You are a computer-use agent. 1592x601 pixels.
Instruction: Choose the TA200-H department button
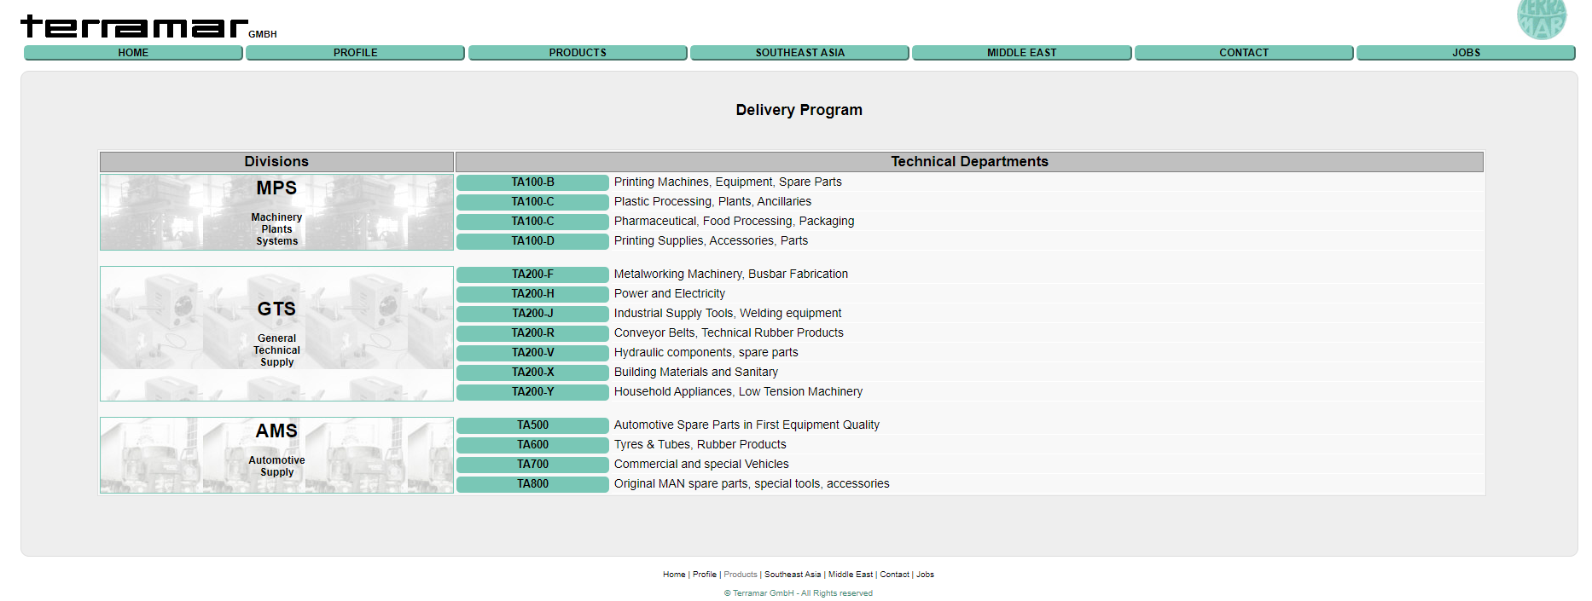pyautogui.click(x=532, y=294)
